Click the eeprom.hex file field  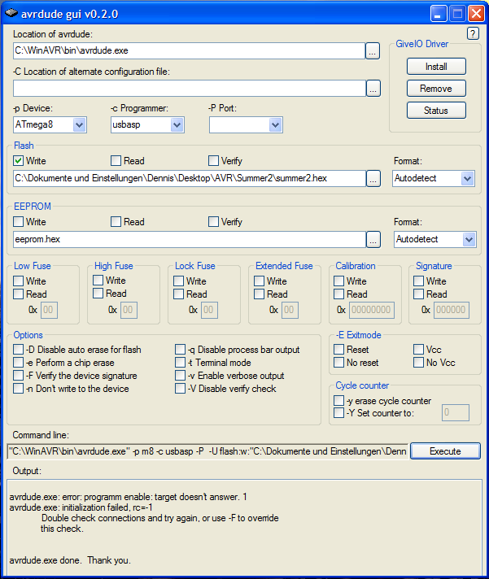point(190,240)
